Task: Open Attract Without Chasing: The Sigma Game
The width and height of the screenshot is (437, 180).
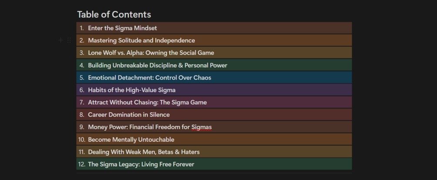Action: coord(147,102)
